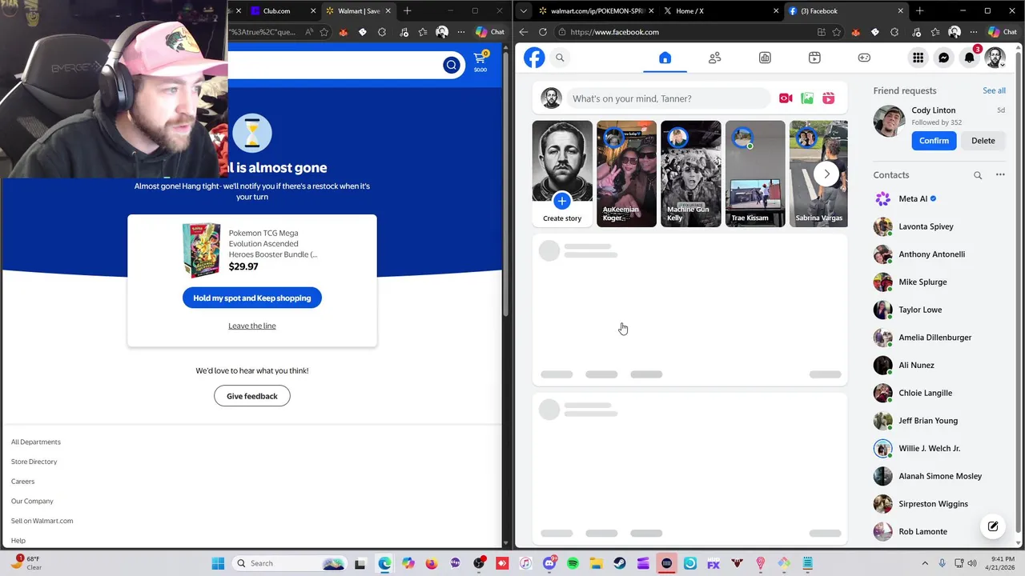Viewport: 1025px width, 576px height.
Task: Favorite the Facebook page with star icon
Action: (837, 32)
